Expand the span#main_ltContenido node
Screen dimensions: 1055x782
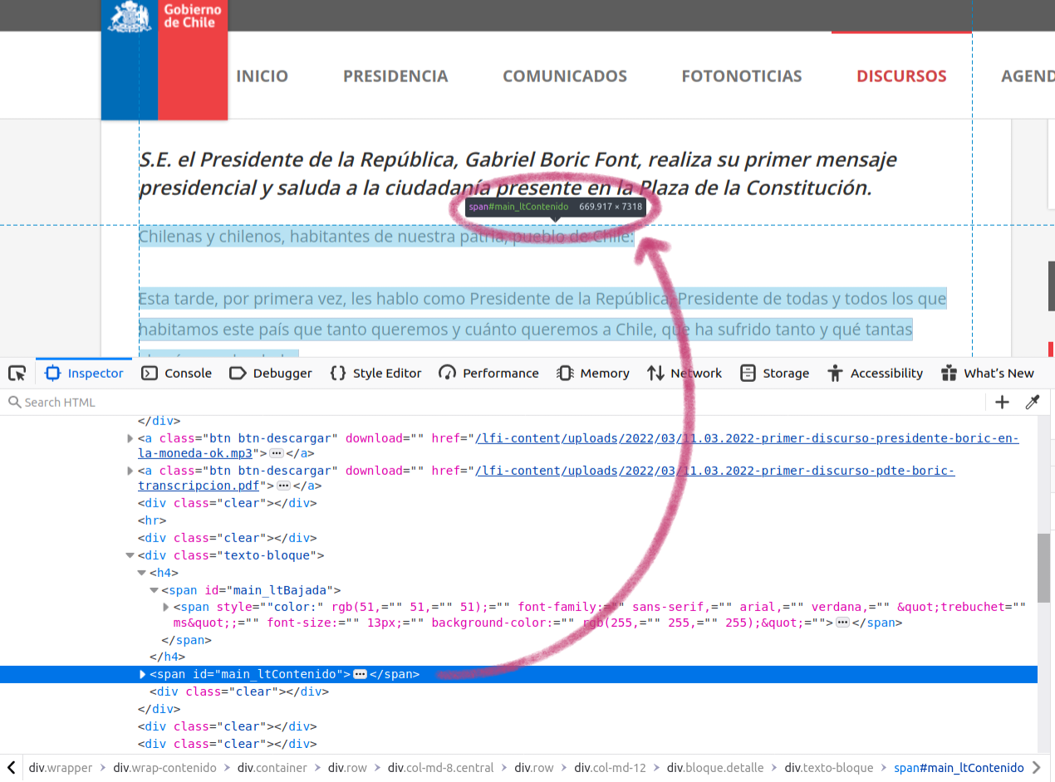143,674
